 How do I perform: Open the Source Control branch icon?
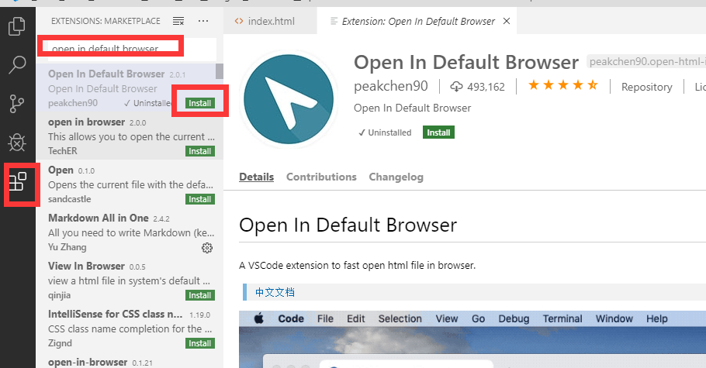click(x=17, y=104)
